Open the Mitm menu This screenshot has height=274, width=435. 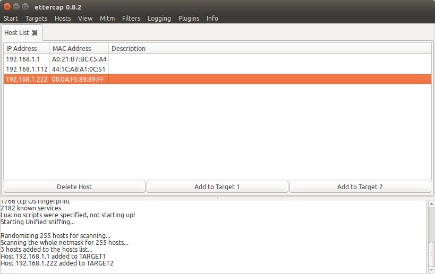(x=107, y=18)
